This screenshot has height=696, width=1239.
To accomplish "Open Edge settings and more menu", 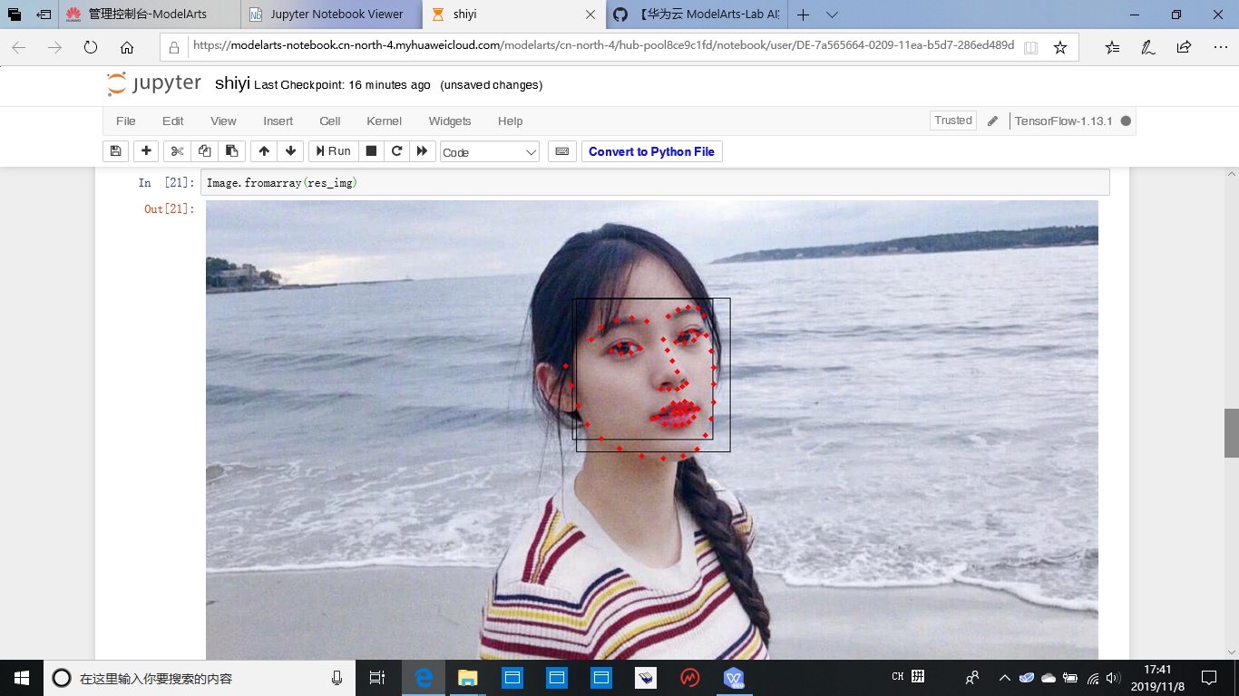I will (1220, 47).
